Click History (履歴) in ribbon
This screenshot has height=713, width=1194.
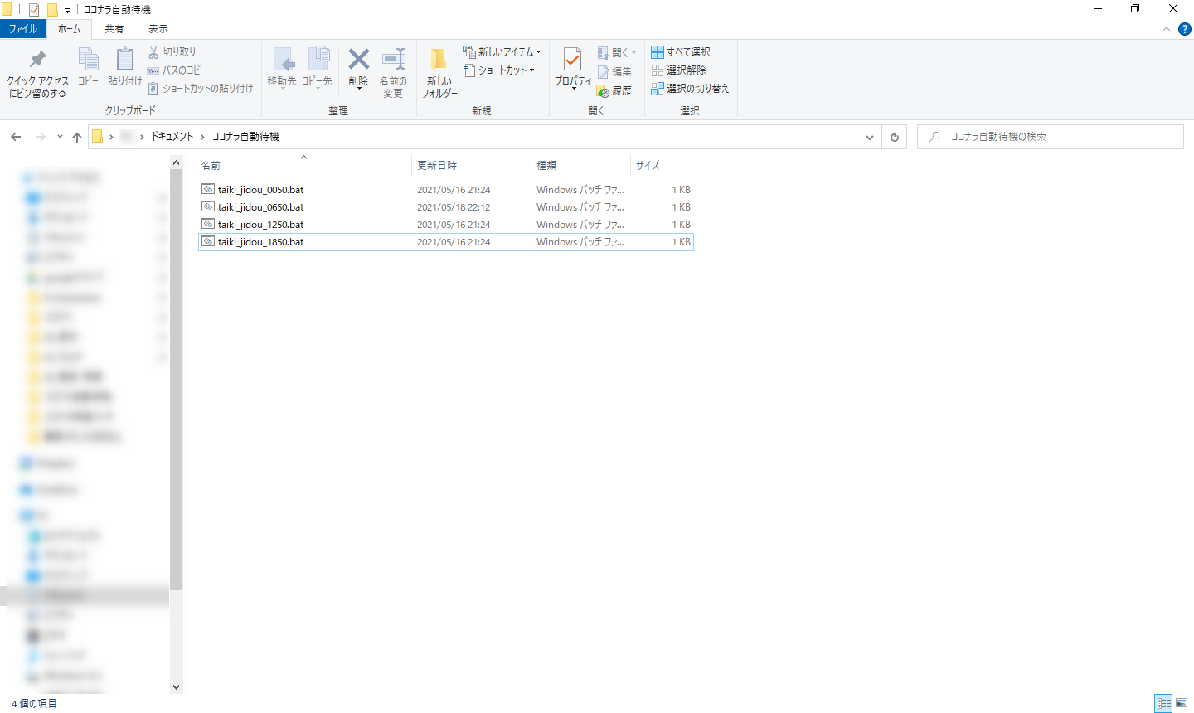(x=614, y=90)
